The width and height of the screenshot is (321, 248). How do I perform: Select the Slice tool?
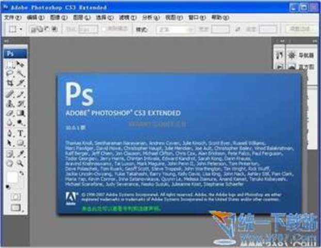point(21,83)
